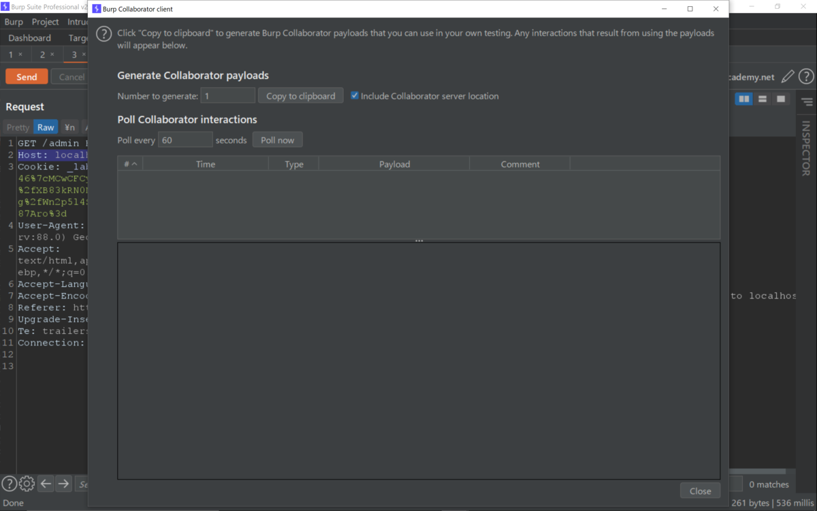Select combined single-pane layout icon
The image size is (817, 511).
pos(781,99)
